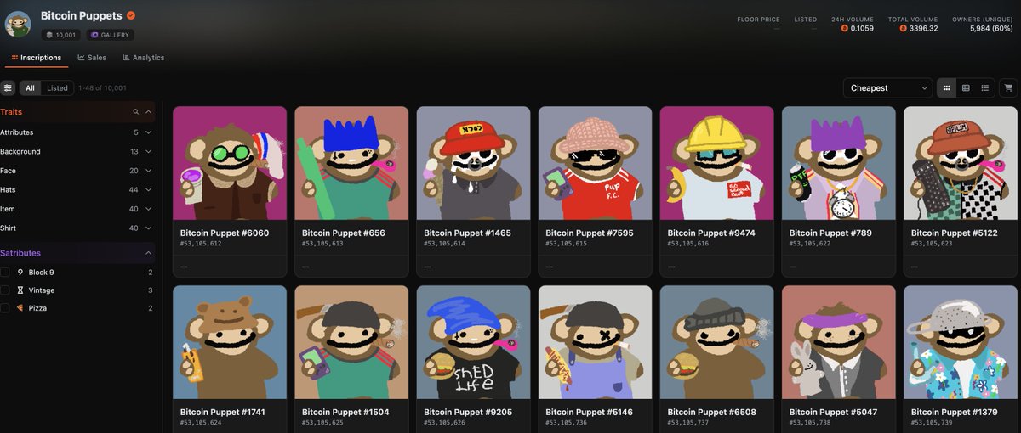Screen dimensions: 1021x433
Task: Click the 10,001 supply count badge
Action: click(60, 35)
